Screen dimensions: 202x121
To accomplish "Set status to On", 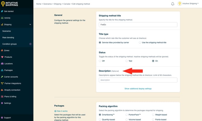I will click(x=153, y=61).
